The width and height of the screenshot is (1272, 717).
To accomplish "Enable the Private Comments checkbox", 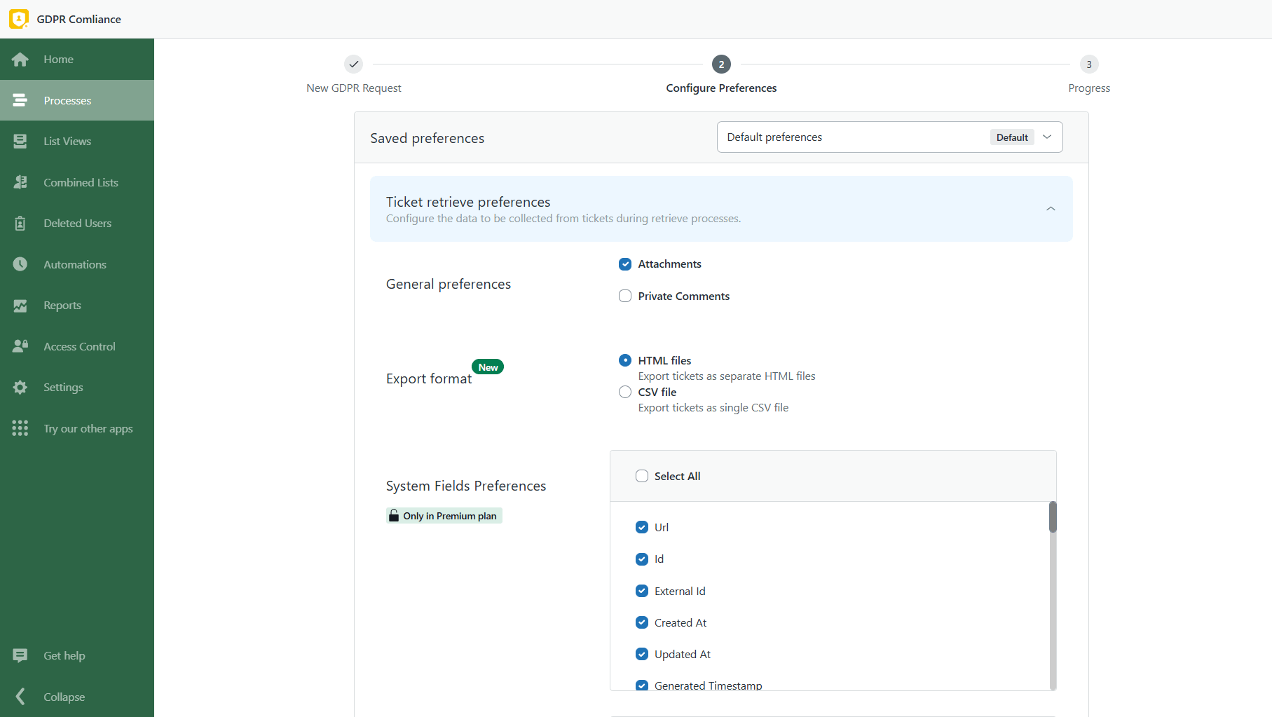I will (x=625, y=296).
